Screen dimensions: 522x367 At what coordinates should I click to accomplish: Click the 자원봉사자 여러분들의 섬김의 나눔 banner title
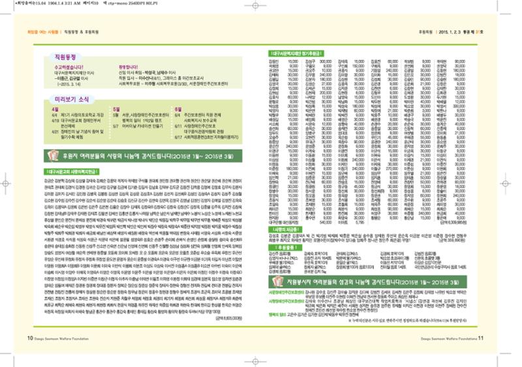click(373, 282)
